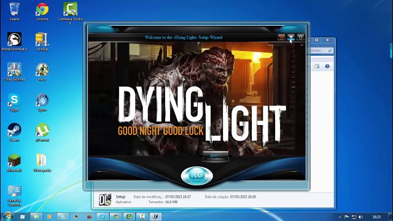The image size is (393, 221).
Task: Click the 'Setup' file name in details pane
Action: (x=120, y=196)
